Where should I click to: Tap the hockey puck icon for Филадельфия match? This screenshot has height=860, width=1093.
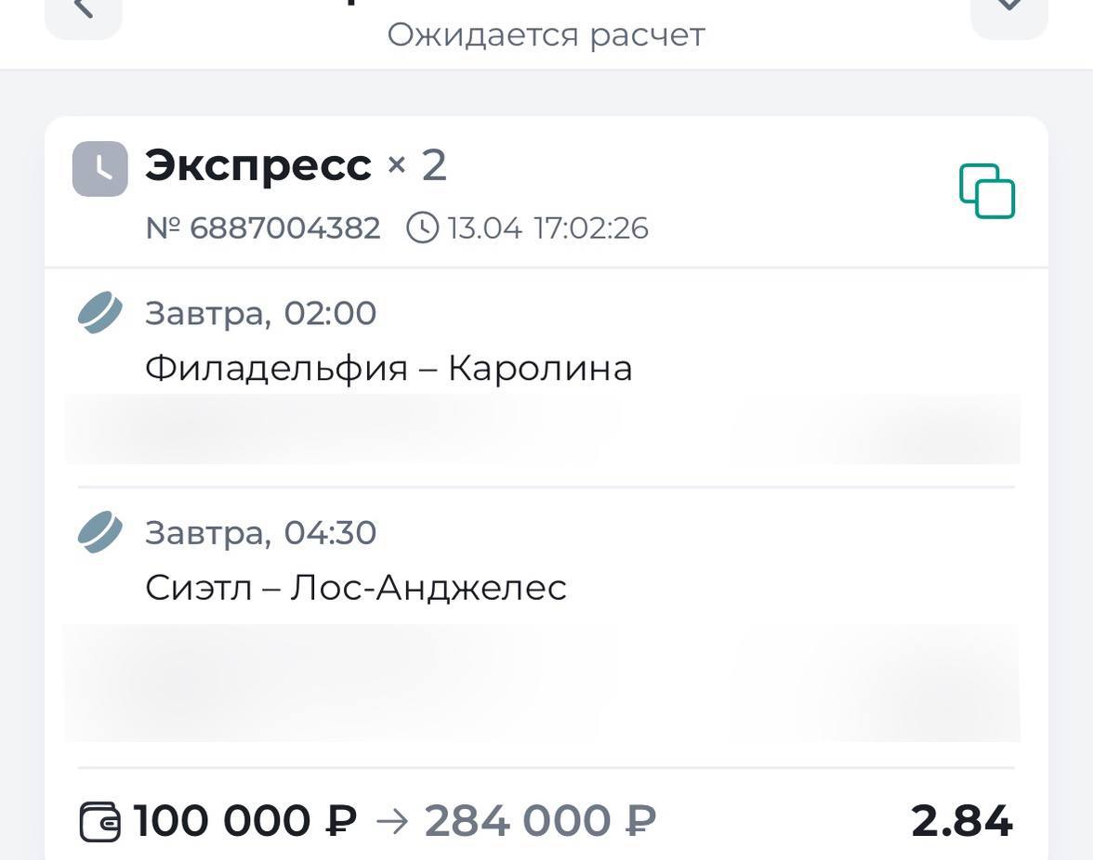coord(99,313)
